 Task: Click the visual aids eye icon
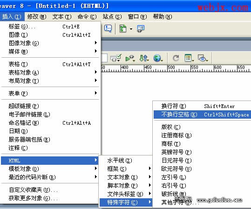coord(203,58)
